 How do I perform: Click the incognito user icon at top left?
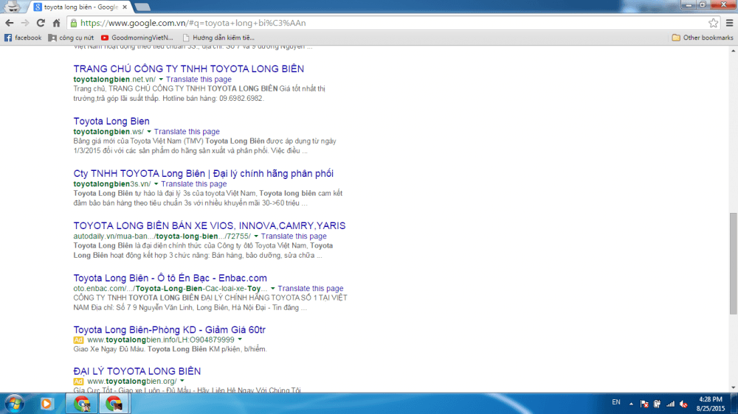click(12, 7)
